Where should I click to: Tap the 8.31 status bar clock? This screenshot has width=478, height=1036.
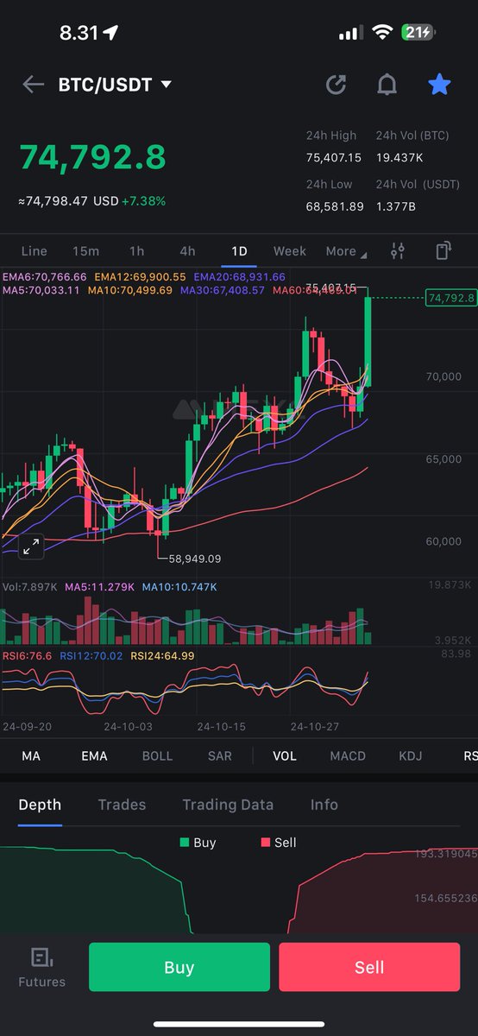pos(79,33)
